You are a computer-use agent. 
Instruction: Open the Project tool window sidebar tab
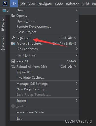click(3, 24)
